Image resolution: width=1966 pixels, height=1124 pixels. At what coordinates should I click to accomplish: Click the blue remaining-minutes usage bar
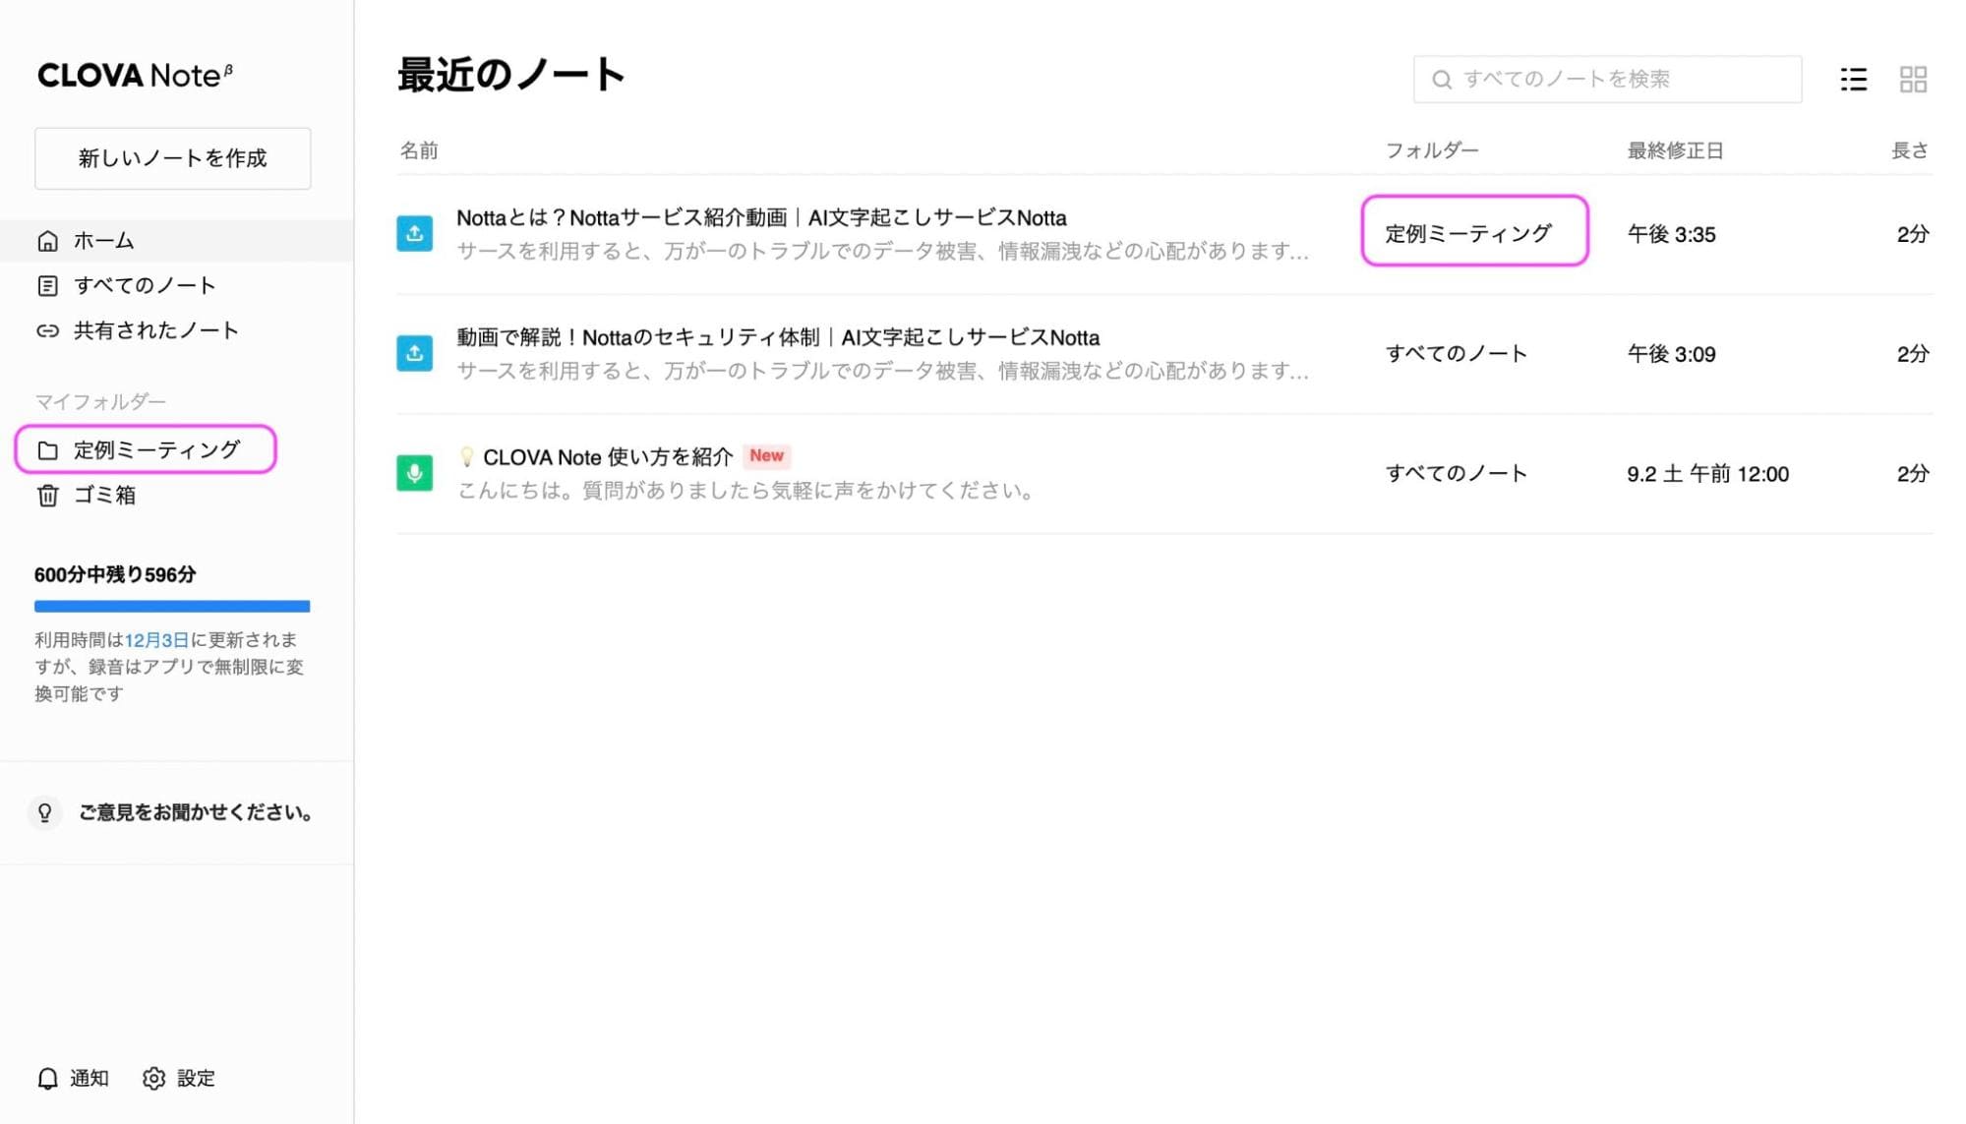[172, 607]
